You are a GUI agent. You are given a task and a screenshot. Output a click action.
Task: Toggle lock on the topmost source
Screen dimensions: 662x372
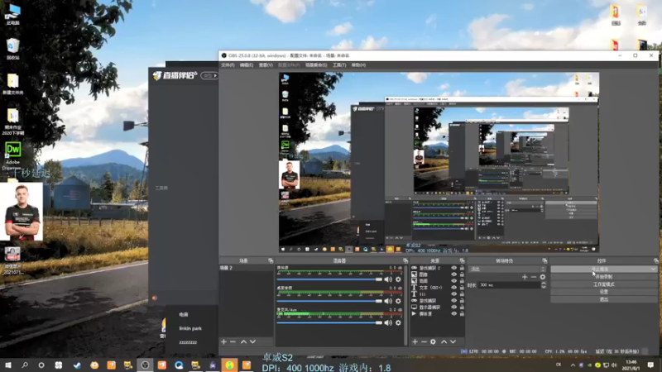click(x=462, y=268)
